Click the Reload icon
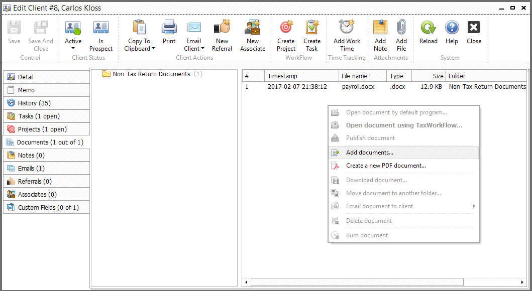The image size is (532, 291). 428,28
